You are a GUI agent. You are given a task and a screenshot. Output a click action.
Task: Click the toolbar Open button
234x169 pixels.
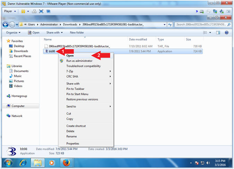(34, 33)
